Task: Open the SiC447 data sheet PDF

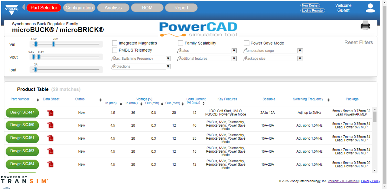Action: point(50,113)
